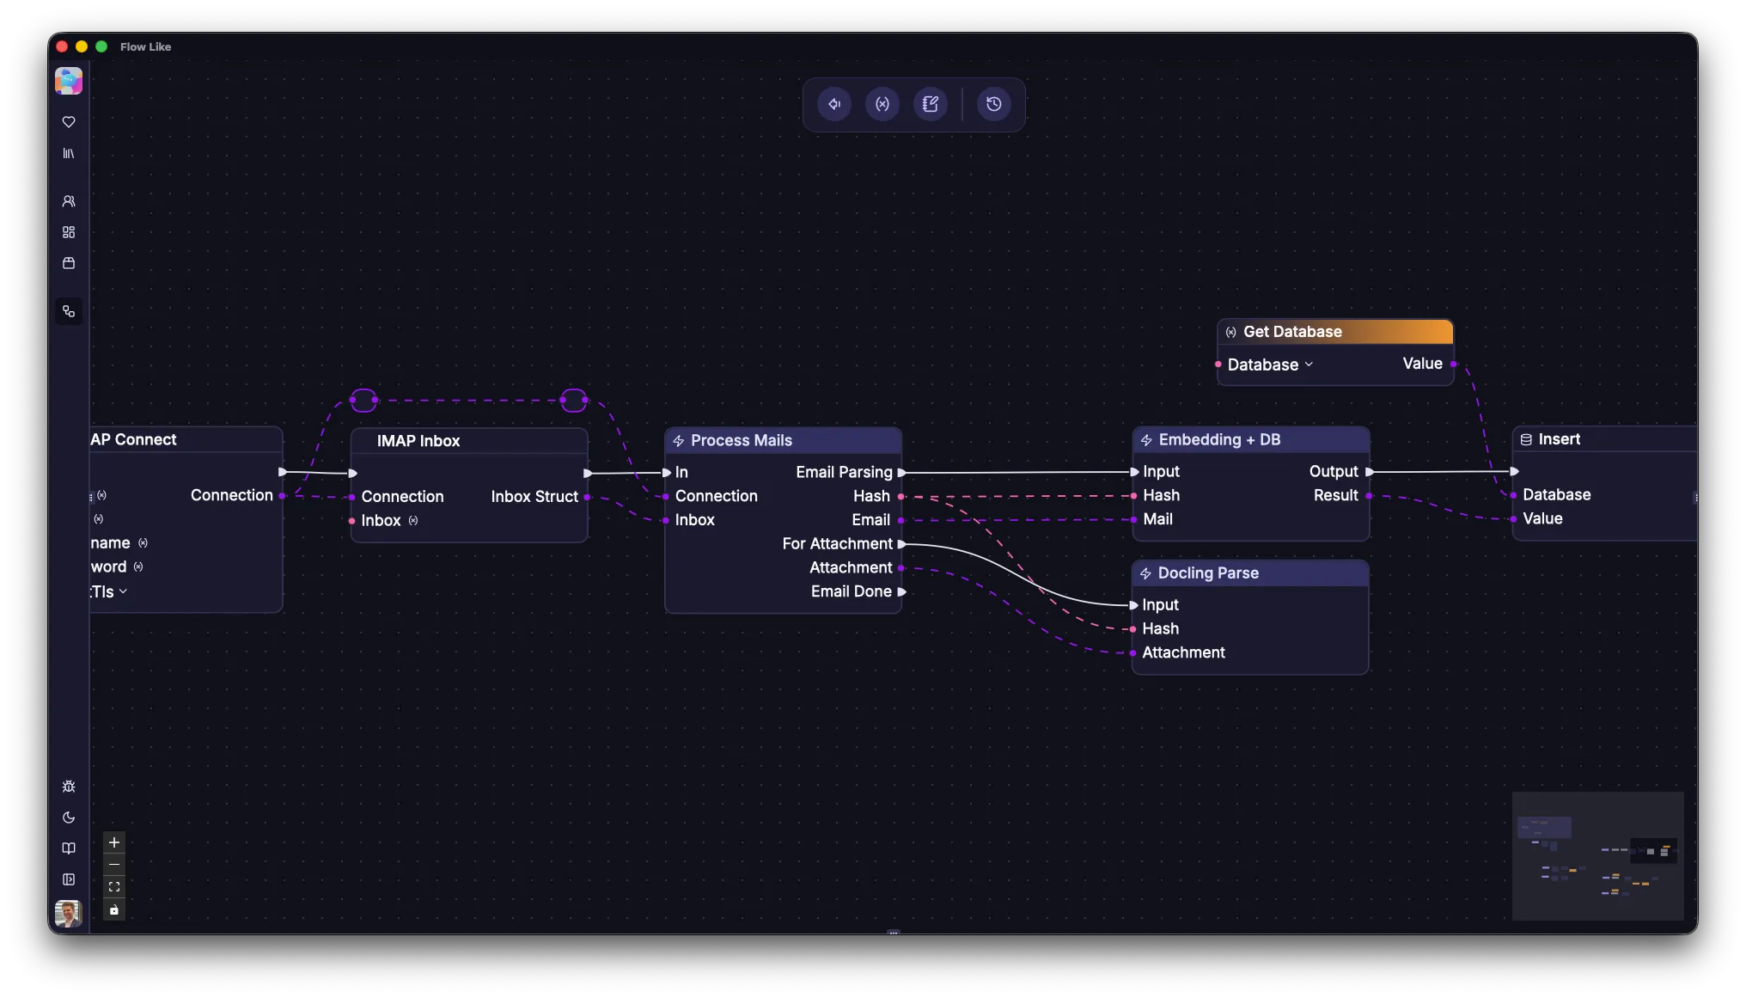This screenshot has height=998, width=1746.
Task: Open the library books icon in sidebar
Action: 69,154
